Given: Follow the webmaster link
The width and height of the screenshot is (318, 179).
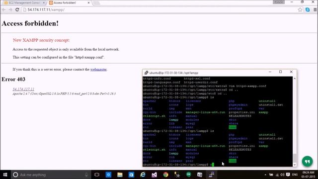Looking at the screenshot, I should 98,70.
